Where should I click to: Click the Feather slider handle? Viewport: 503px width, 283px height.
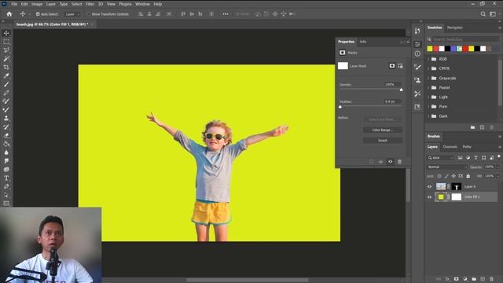tap(340, 107)
